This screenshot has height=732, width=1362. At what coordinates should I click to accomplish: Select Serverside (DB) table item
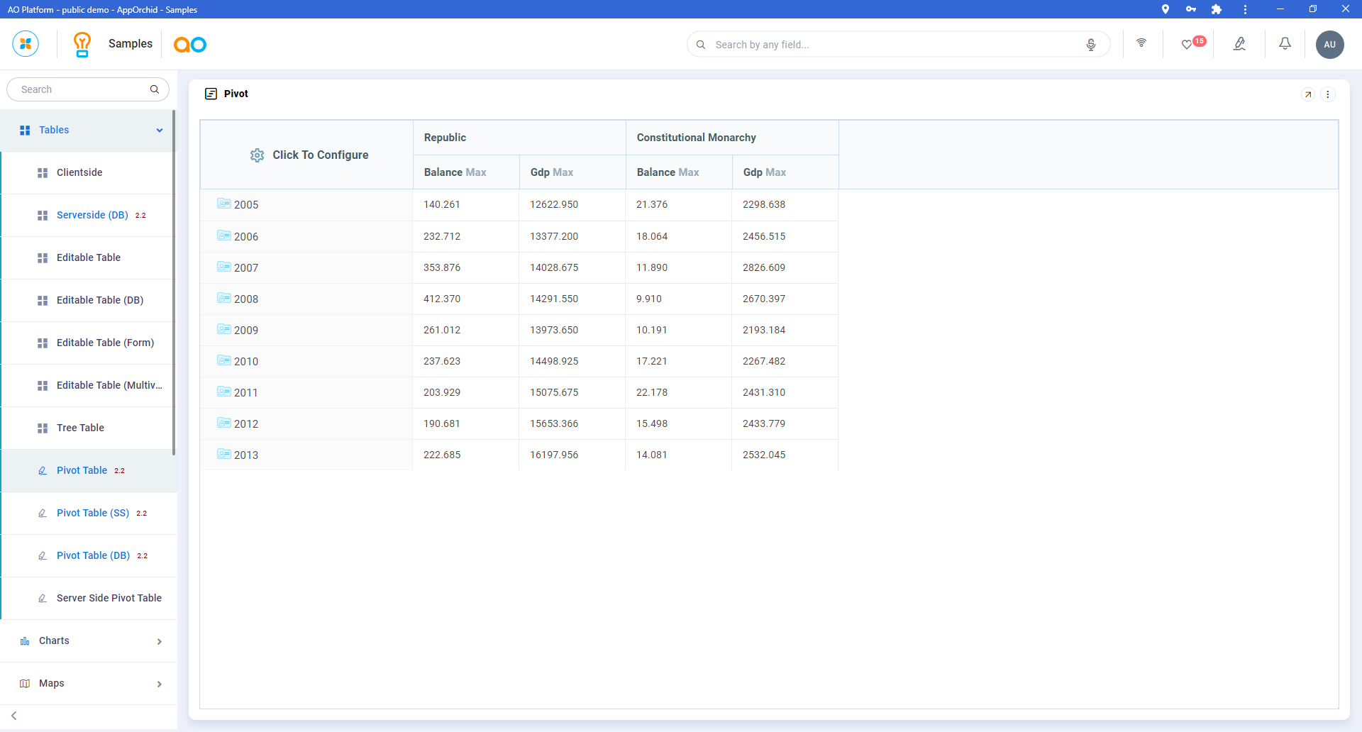pos(92,215)
